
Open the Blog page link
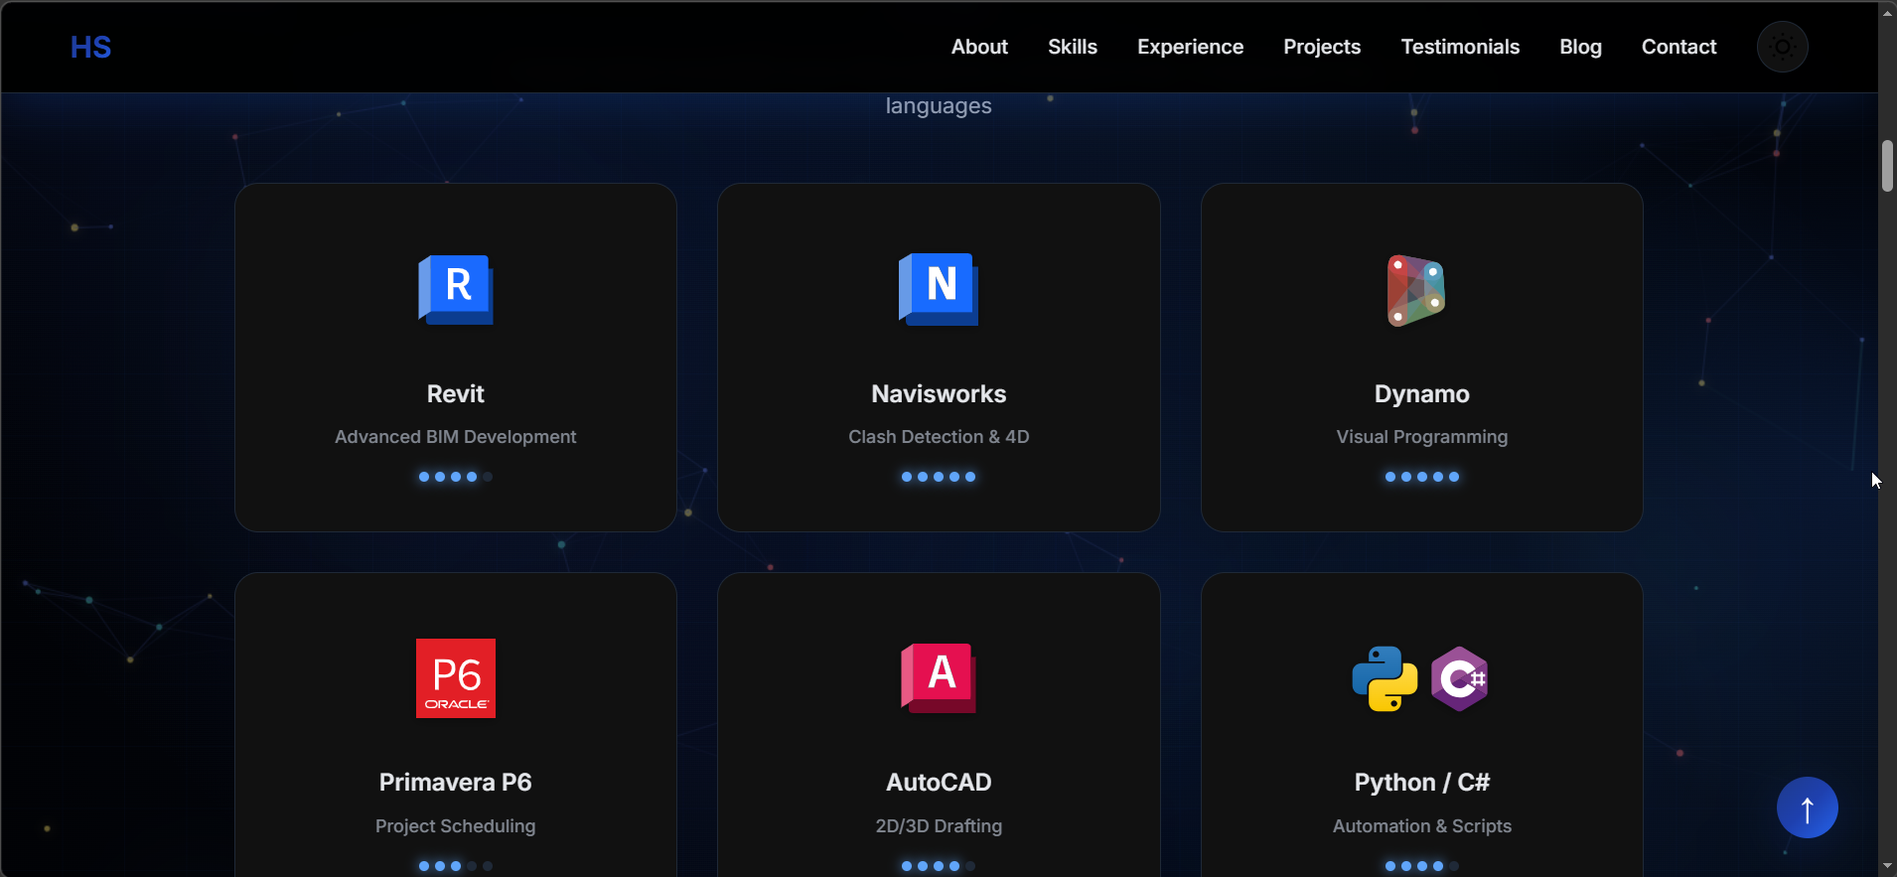[x=1580, y=47]
